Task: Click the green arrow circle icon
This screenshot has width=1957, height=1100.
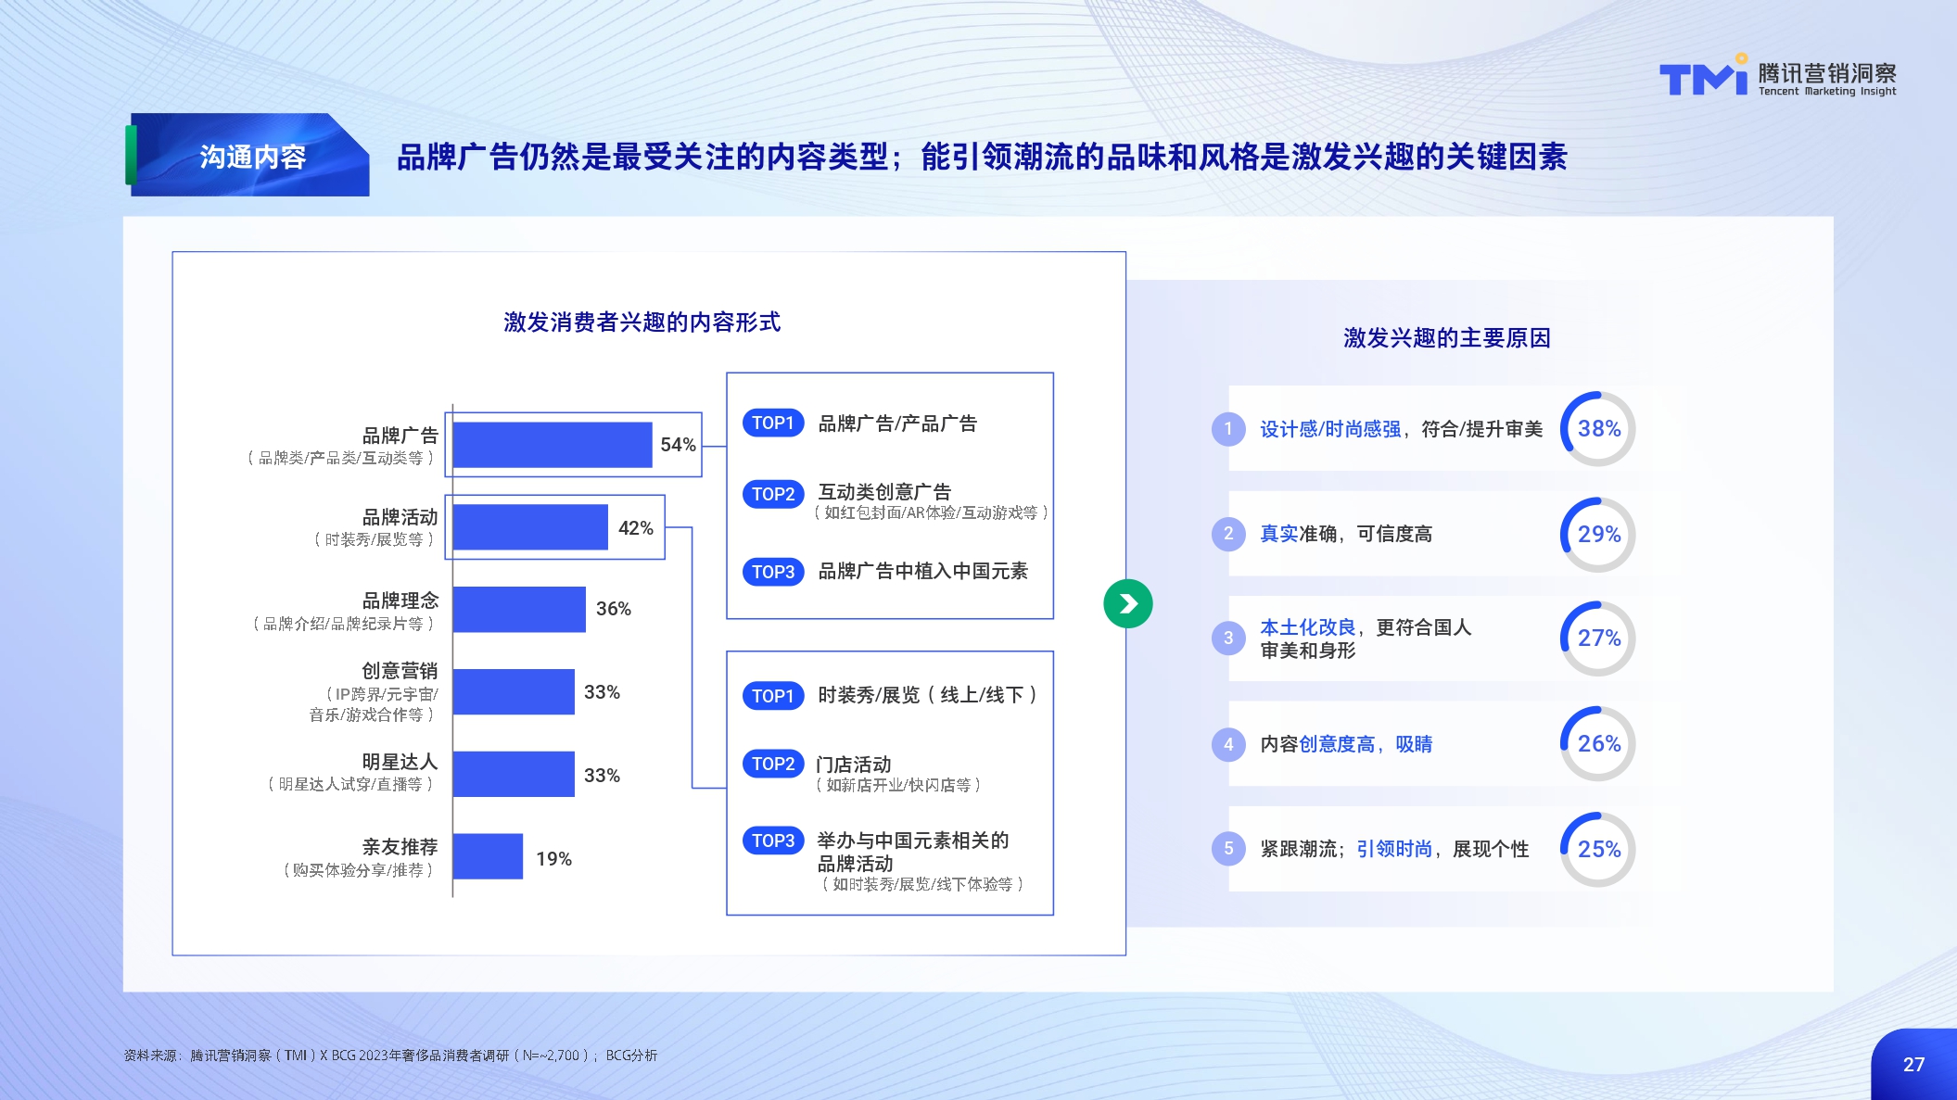Action: pos(1127,604)
